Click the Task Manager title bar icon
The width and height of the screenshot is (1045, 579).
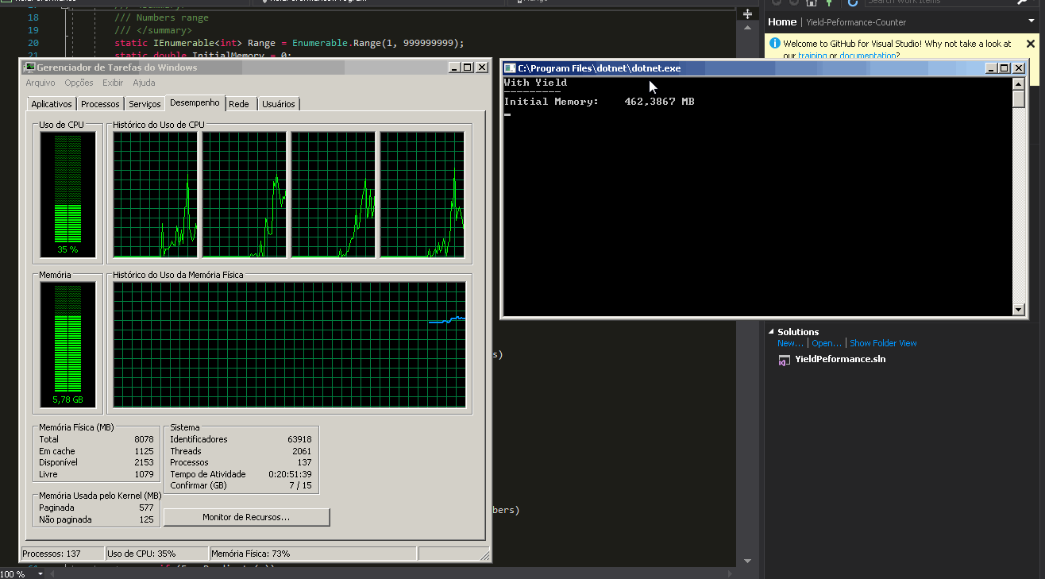29,68
